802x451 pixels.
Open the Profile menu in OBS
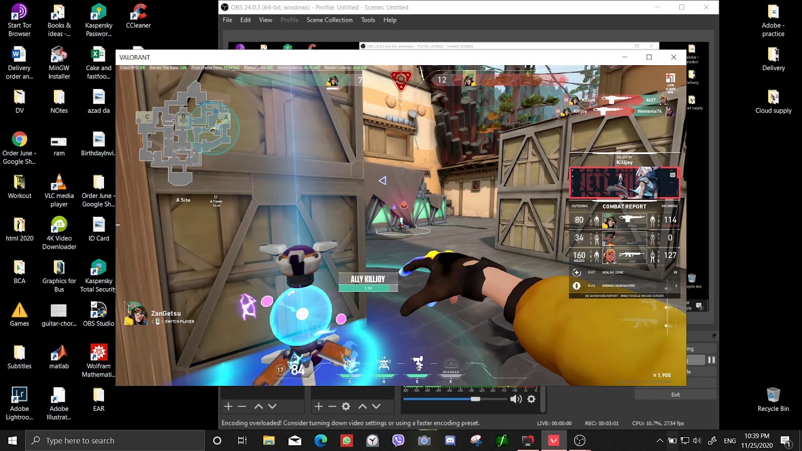[289, 20]
